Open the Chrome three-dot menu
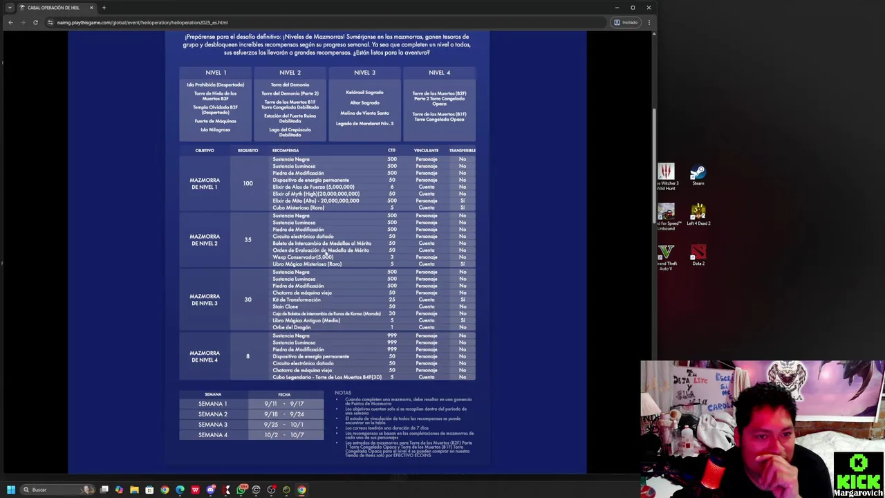 [649, 22]
